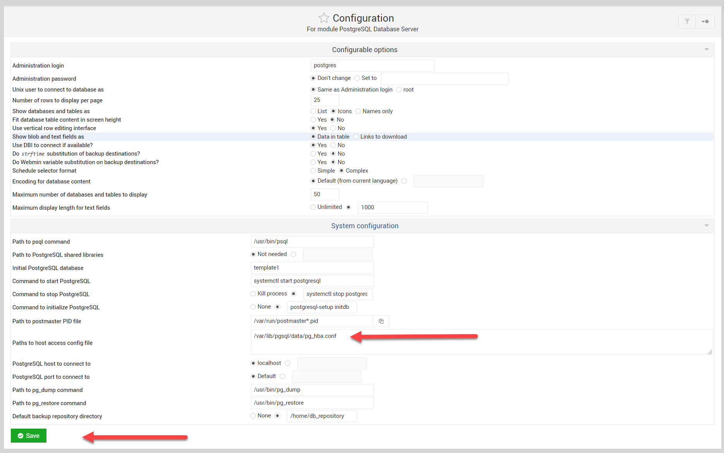This screenshot has height=453, width=724.
Task: Click the host access config file textarea
Action: tap(481, 342)
